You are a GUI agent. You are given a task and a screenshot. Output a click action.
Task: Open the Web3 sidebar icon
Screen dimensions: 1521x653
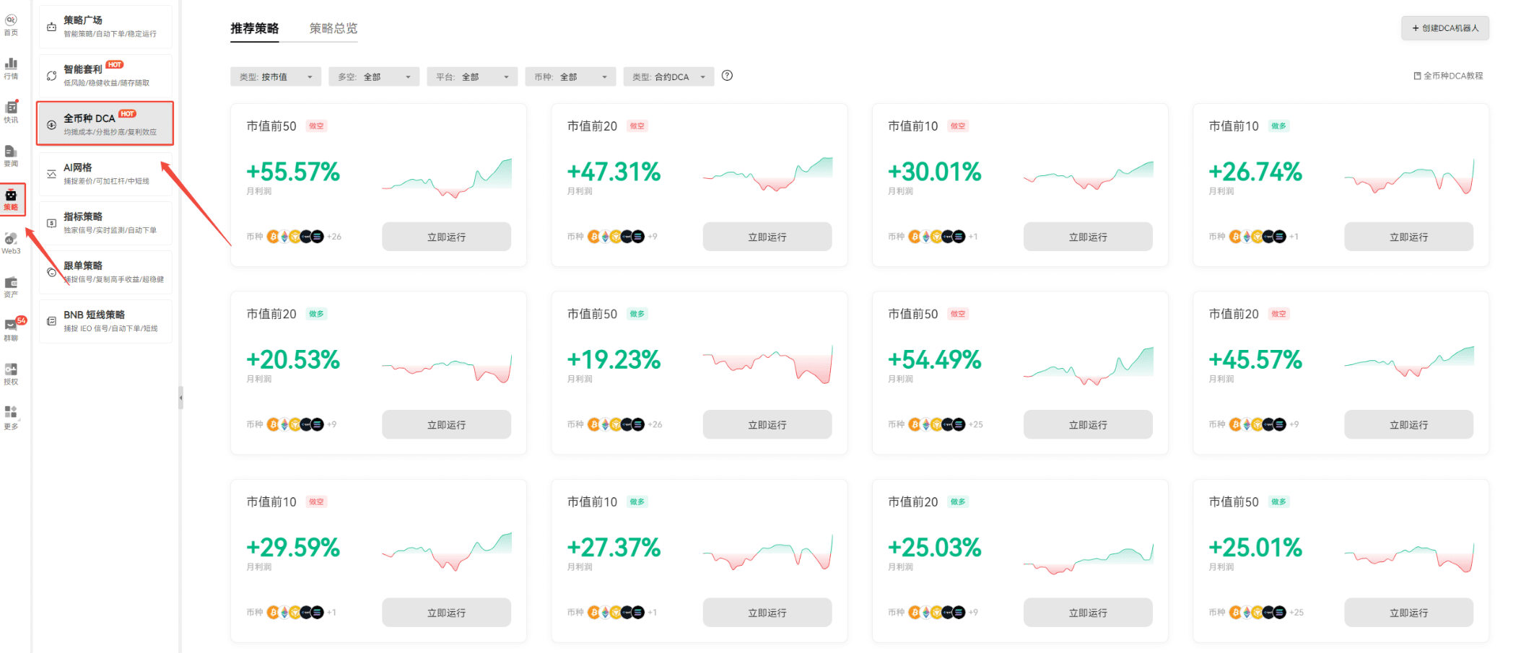coord(11,243)
